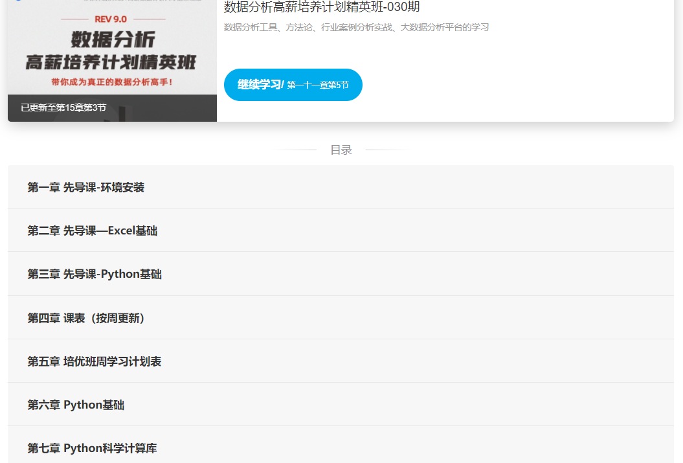Expand 第四章 课表（按周更新）

[x=341, y=318]
